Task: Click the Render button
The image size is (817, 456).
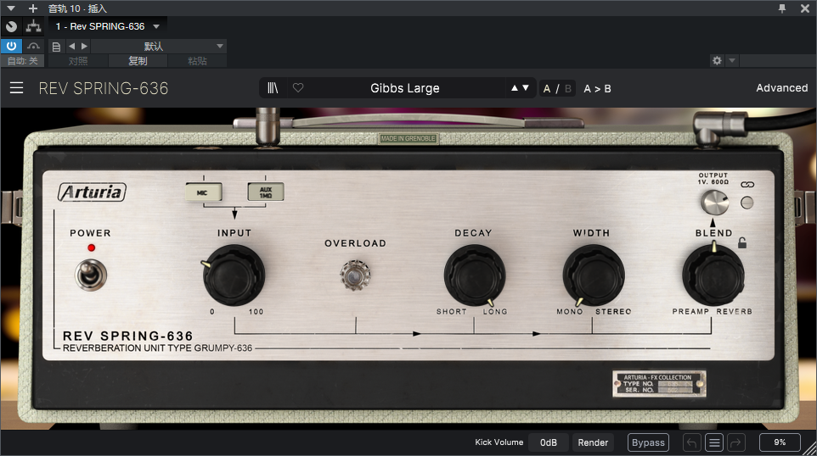Action: pos(593,442)
